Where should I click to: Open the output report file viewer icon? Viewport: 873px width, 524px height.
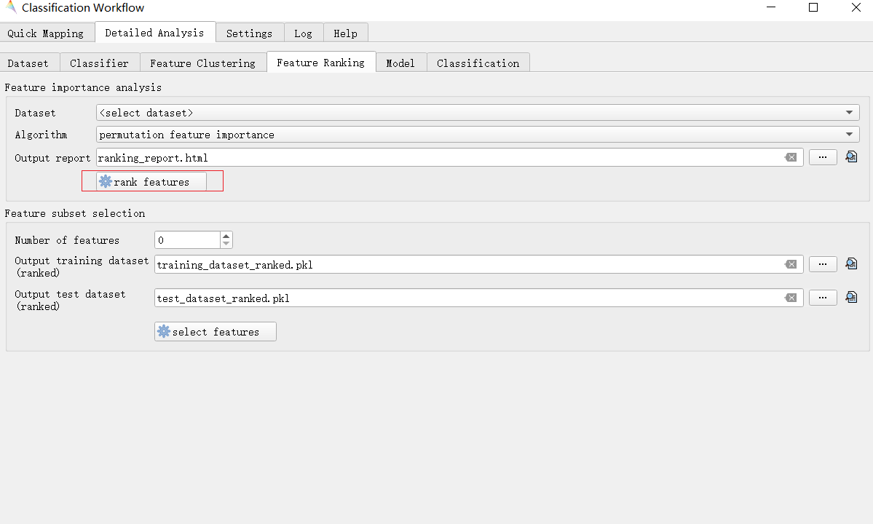point(851,157)
